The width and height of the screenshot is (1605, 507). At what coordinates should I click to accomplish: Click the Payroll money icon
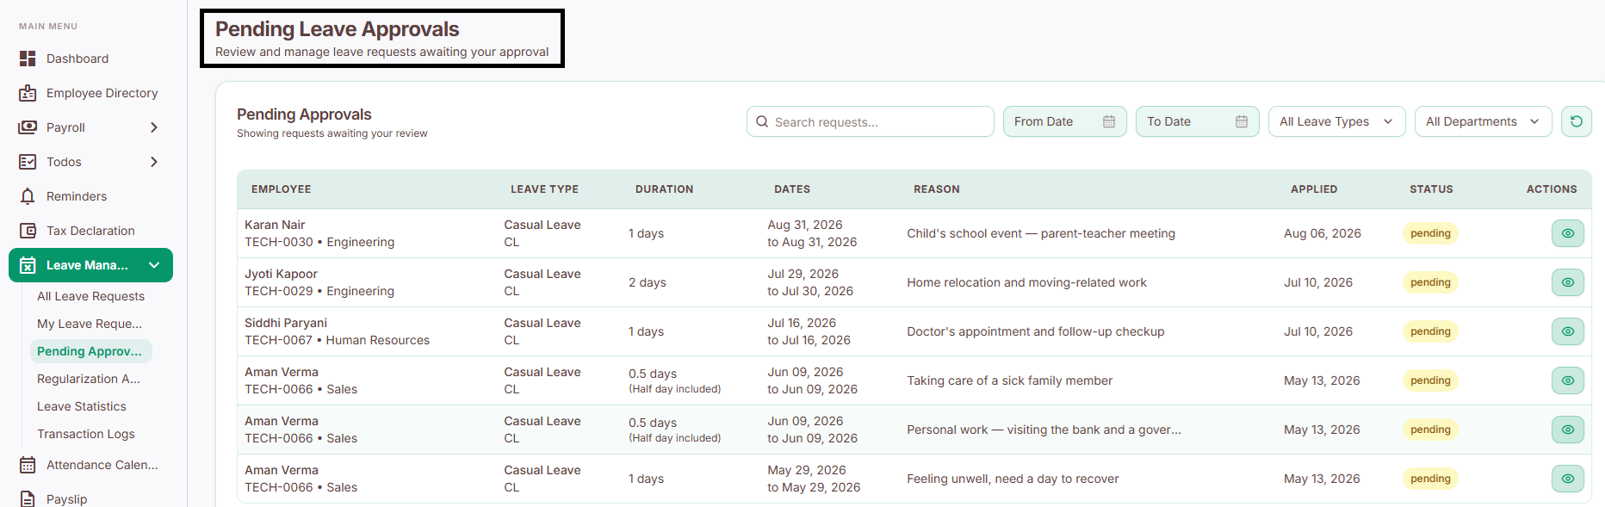click(x=28, y=127)
